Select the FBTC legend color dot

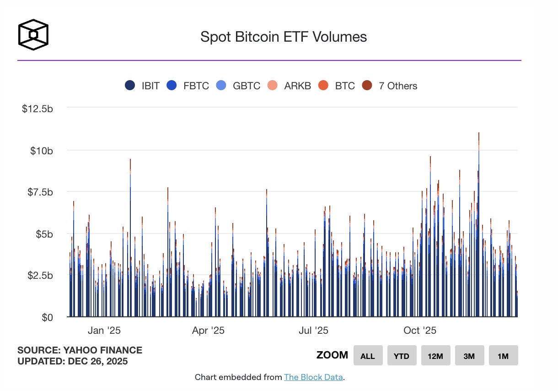coord(172,86)
